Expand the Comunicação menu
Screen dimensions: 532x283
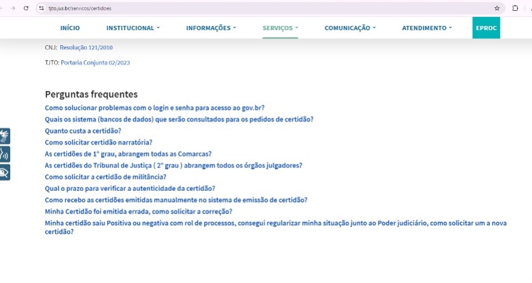349,28
